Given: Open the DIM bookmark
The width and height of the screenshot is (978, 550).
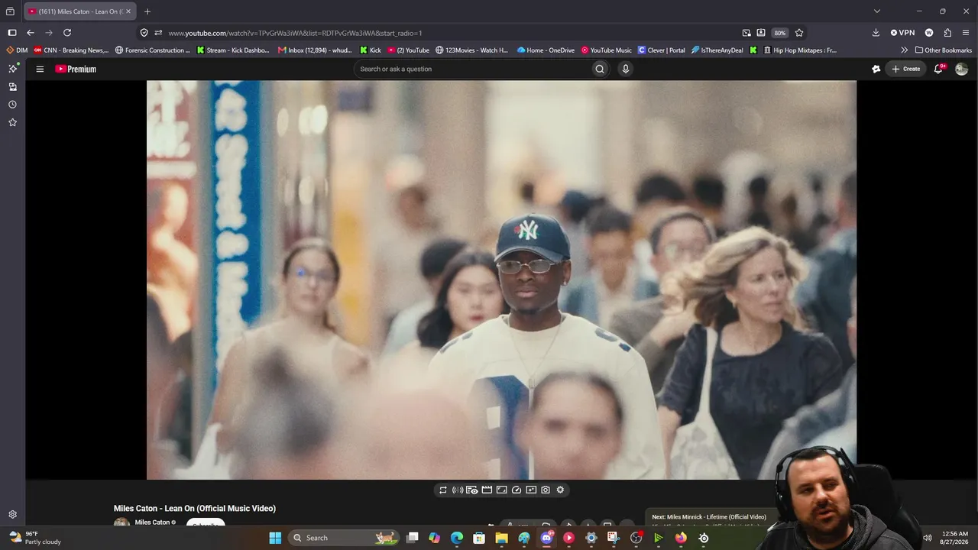Looking at the screenshot, I should [17, 50].
